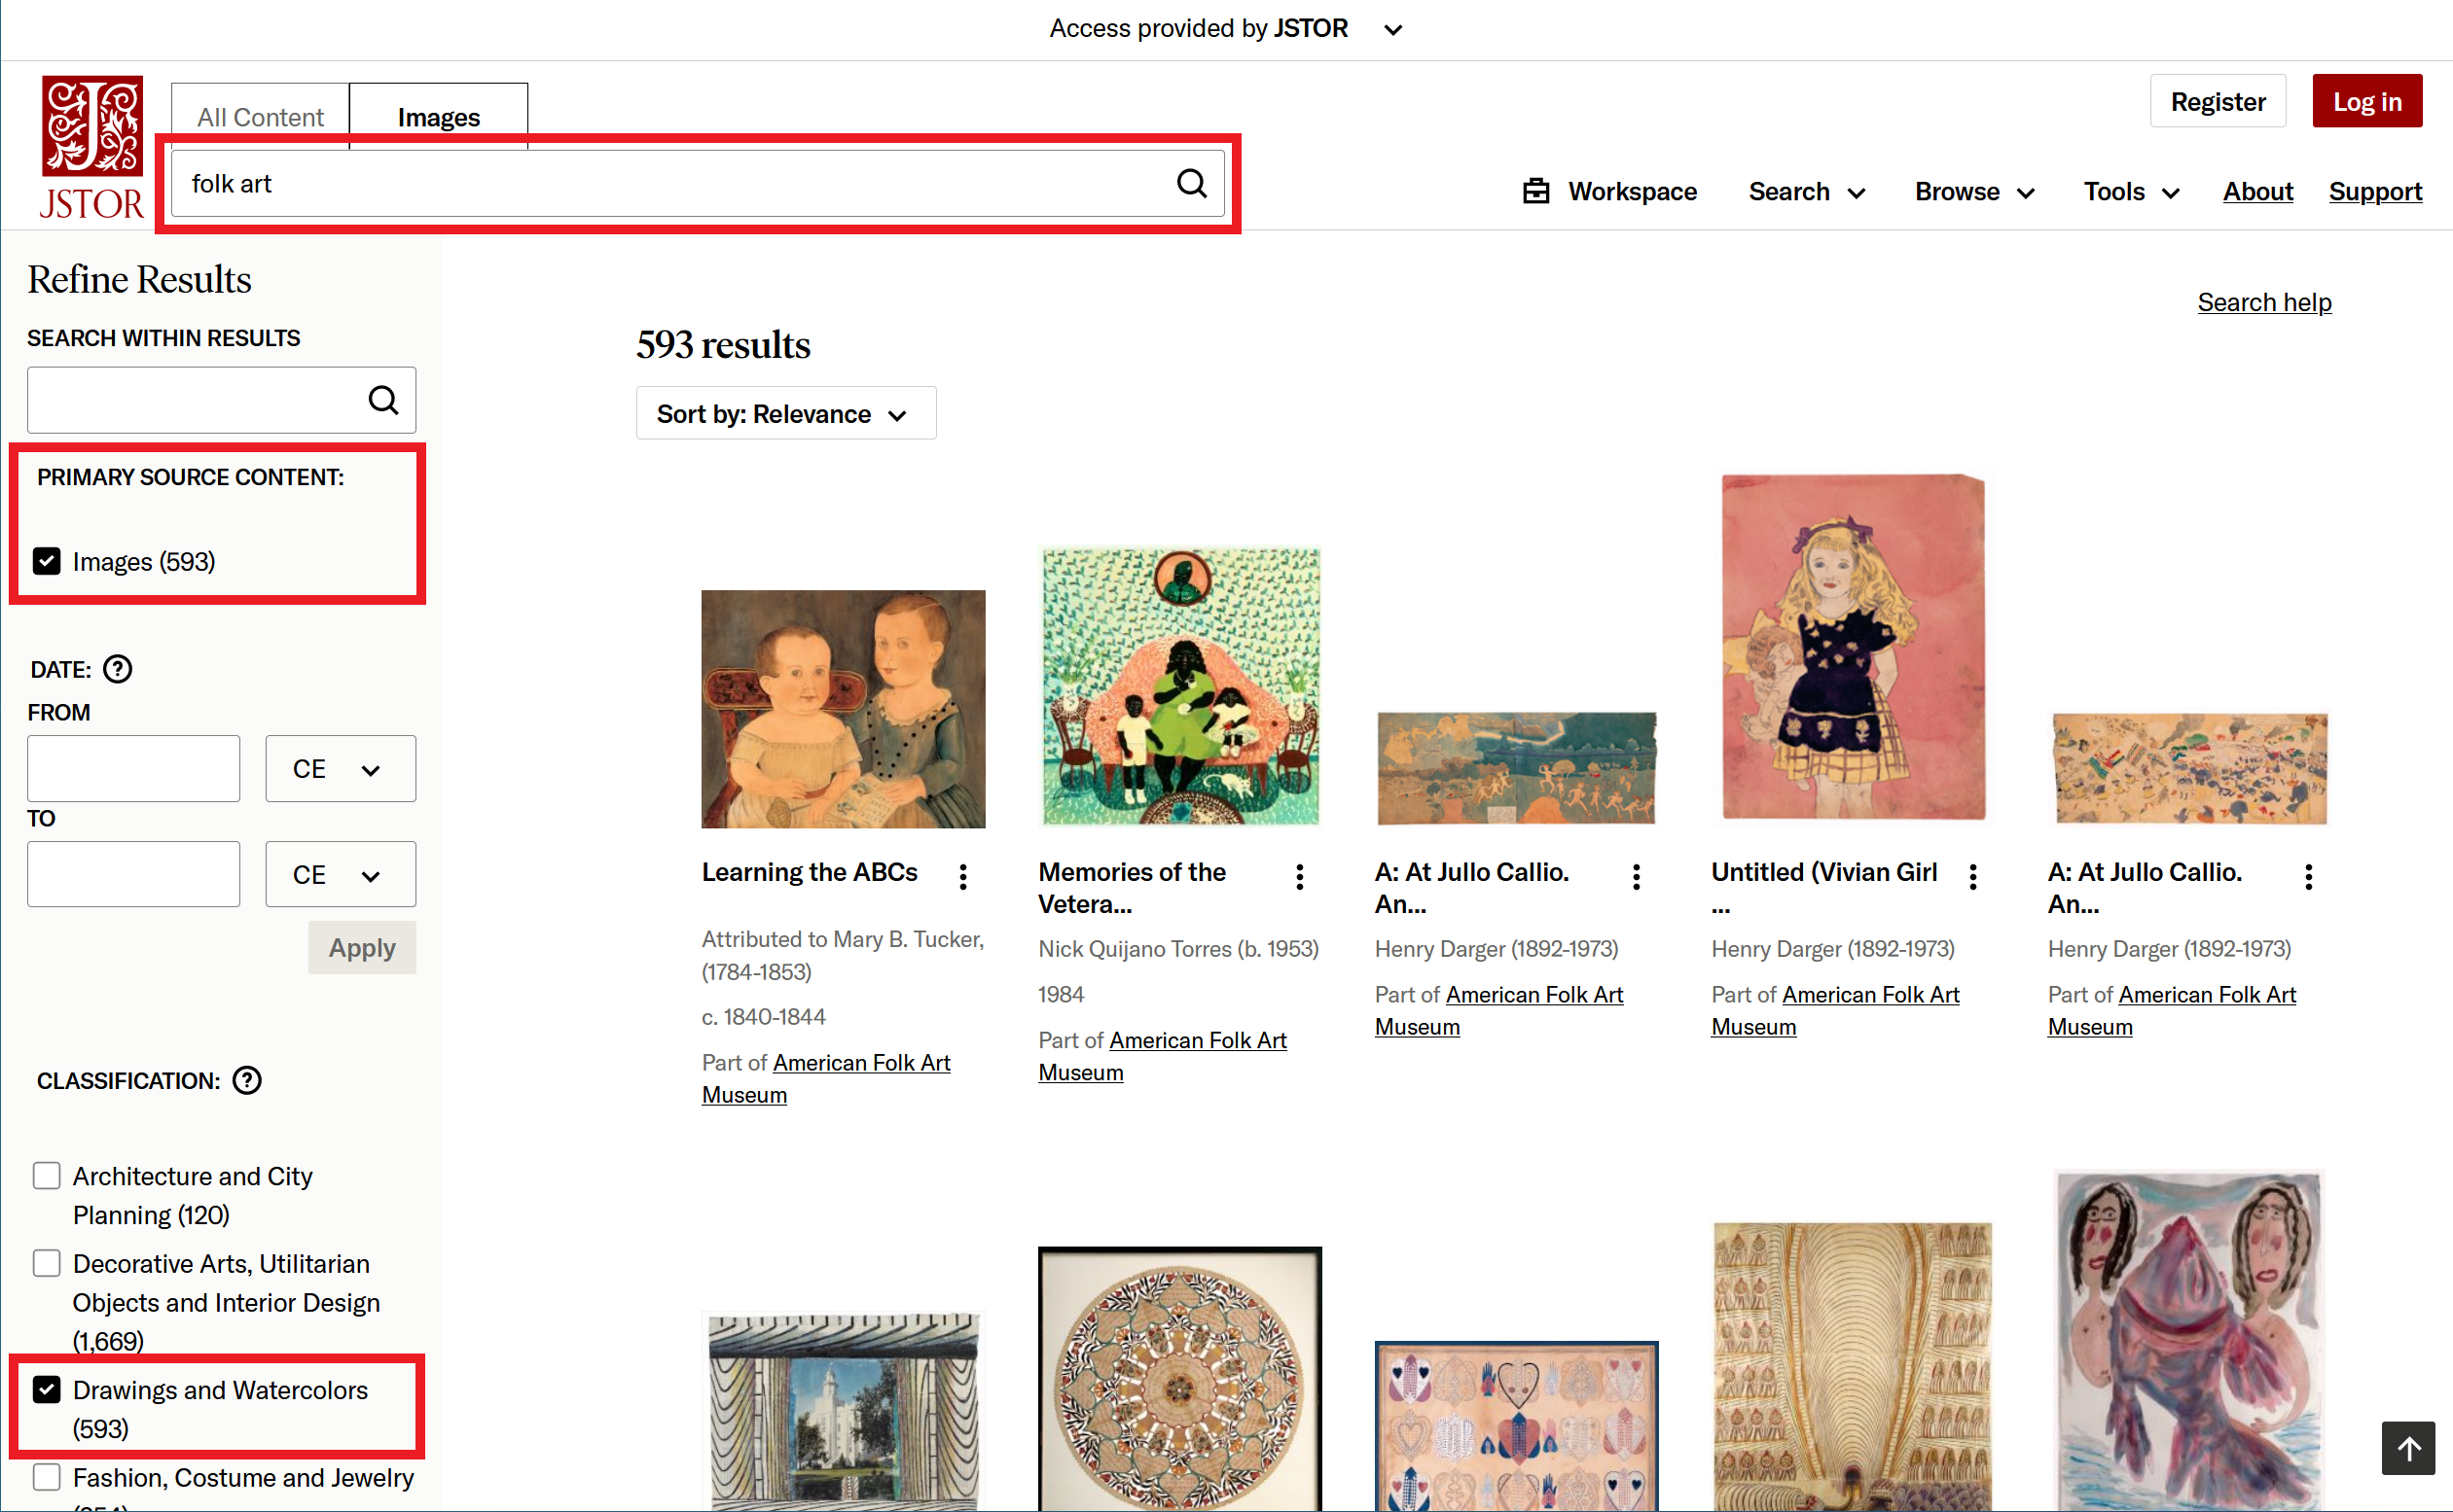Select the Images tab
The height and width of the screenshot is (1512, 2453).
(x=438, y=117)
